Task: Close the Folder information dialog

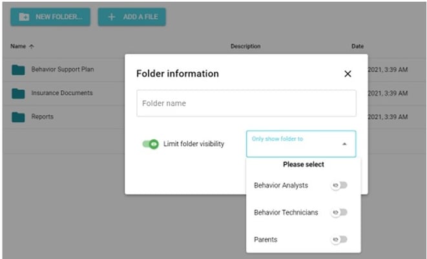Action: tap(348, 73)
